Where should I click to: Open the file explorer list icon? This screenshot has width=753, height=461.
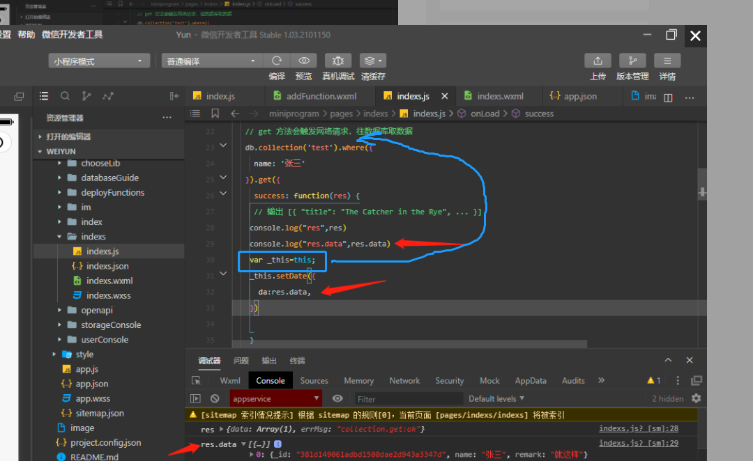pos(44,96)
